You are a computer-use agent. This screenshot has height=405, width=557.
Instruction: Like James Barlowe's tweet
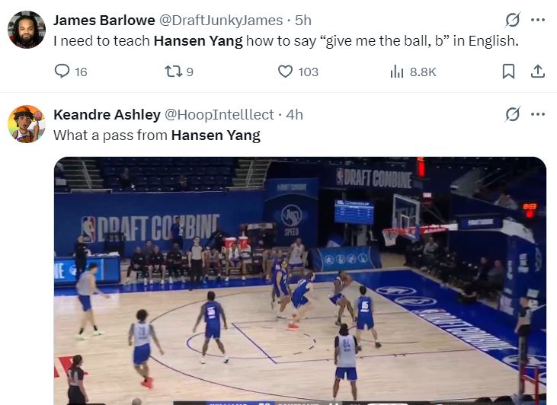coord(298,72)
